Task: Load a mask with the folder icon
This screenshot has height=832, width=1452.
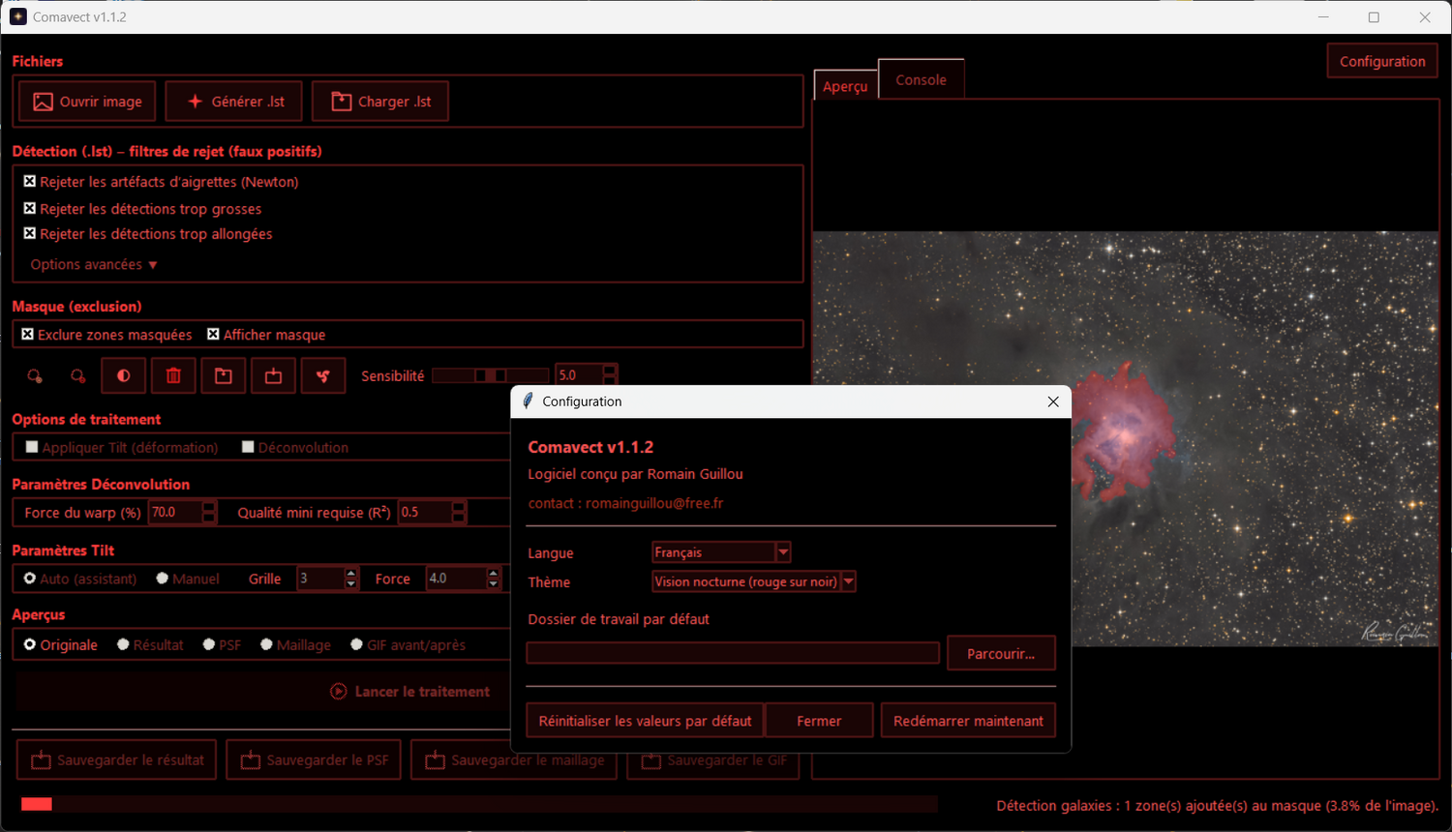Action: [x=224, y=376]
